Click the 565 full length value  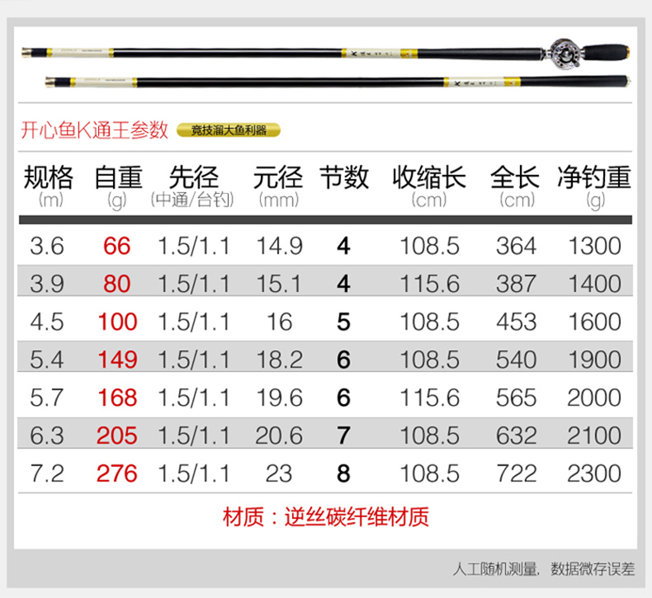point(516,398)
